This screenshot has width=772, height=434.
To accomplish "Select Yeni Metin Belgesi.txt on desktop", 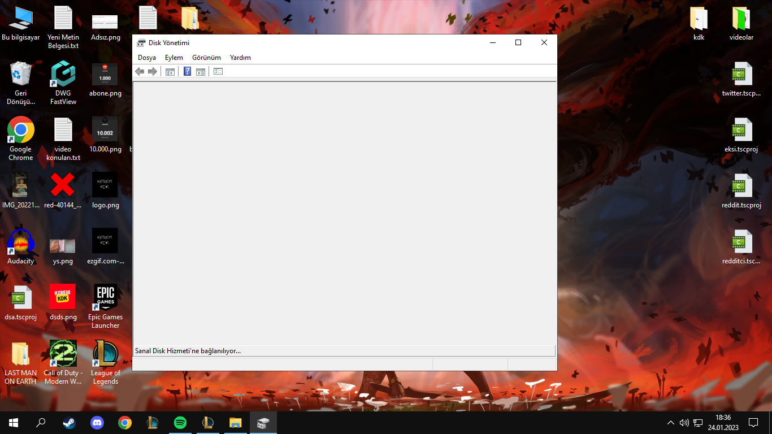I will coord(63,27).
